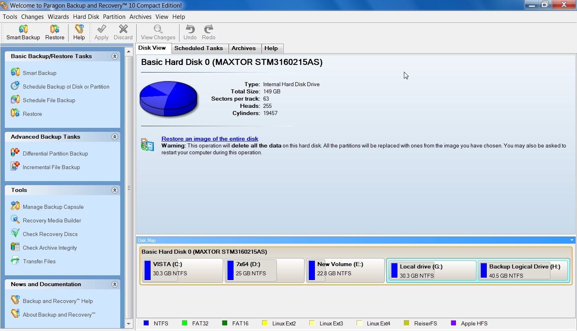577x331 pixels.
Task: Open the Archives menu
Action: [140, 17]
